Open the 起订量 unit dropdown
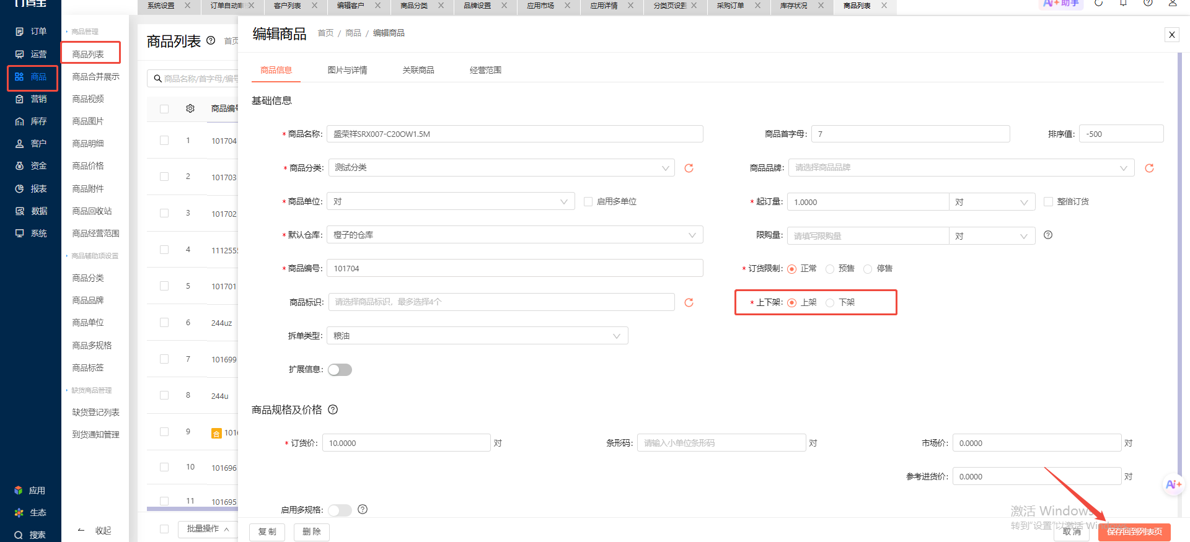 tap(992, 202)
